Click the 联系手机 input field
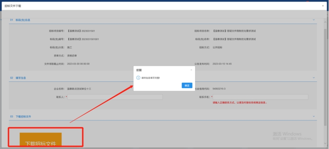Image resolution: width=329 pixels, height=149 pixels. coord(260,97)
